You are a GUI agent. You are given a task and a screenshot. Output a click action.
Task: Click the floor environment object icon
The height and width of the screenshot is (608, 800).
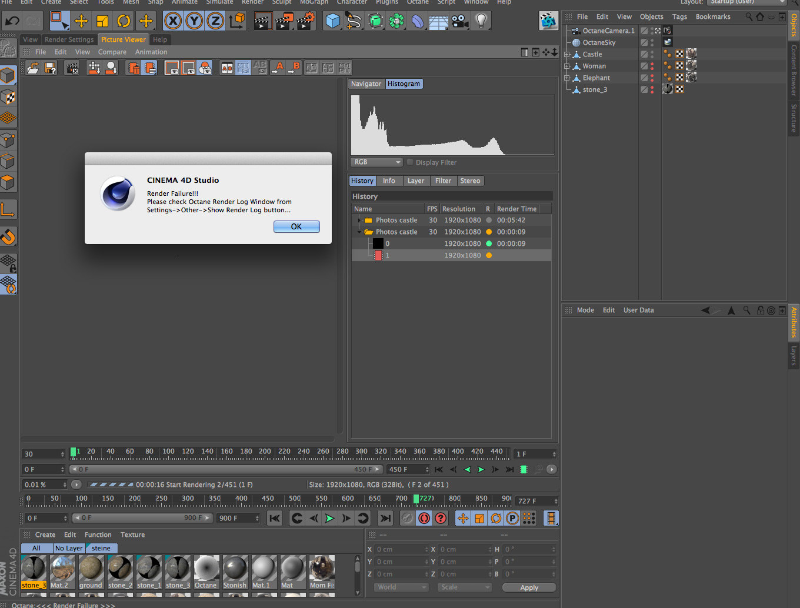click(439, 22)
